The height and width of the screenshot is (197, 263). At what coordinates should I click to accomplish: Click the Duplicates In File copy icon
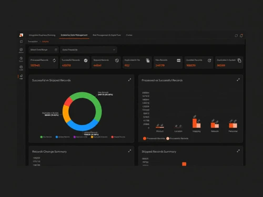[148, 60]
